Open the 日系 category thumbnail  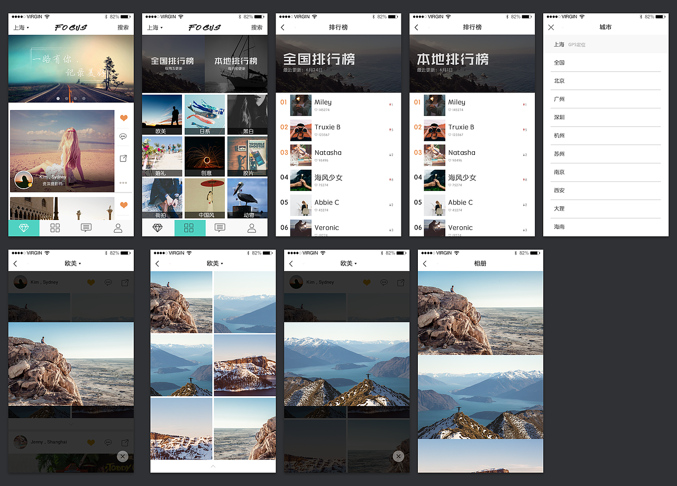[205, 115]
